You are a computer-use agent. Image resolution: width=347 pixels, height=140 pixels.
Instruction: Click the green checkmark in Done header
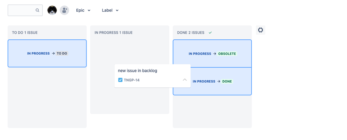pyautogui.click(x=210, y=32)
